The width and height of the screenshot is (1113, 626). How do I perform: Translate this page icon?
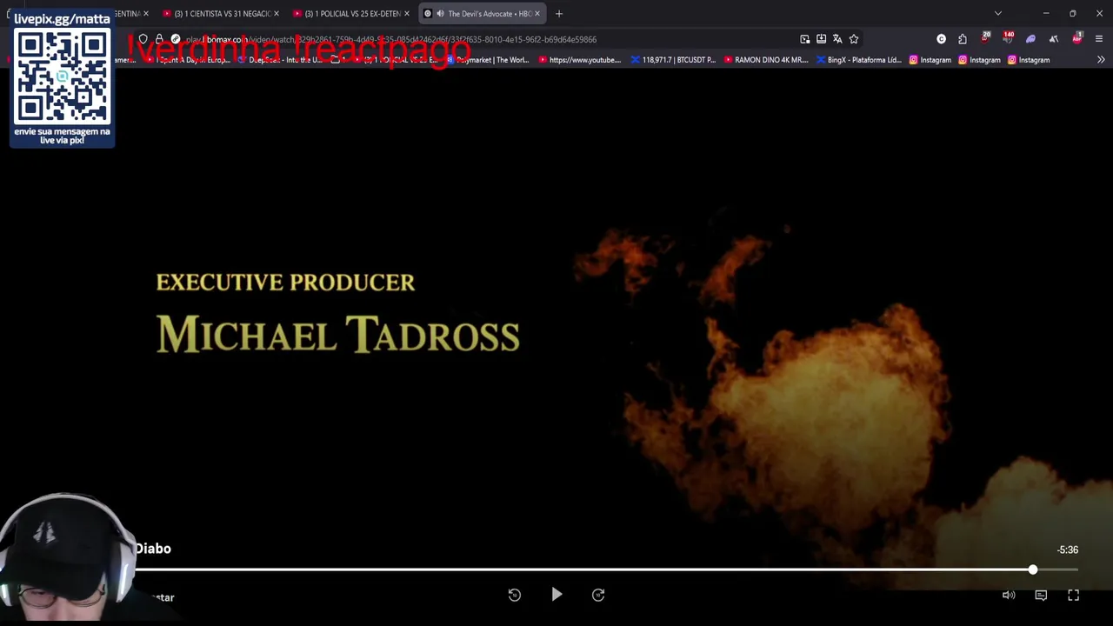pyautogui.click(x=837, y=39)
